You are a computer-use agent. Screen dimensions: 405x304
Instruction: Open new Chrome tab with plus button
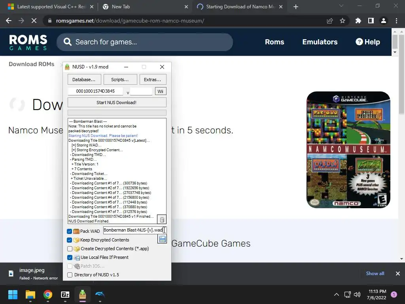tap(296, 7)
